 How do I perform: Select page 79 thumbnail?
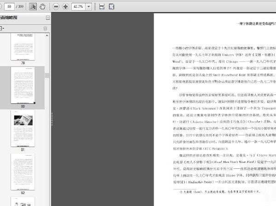coord(23,46)
